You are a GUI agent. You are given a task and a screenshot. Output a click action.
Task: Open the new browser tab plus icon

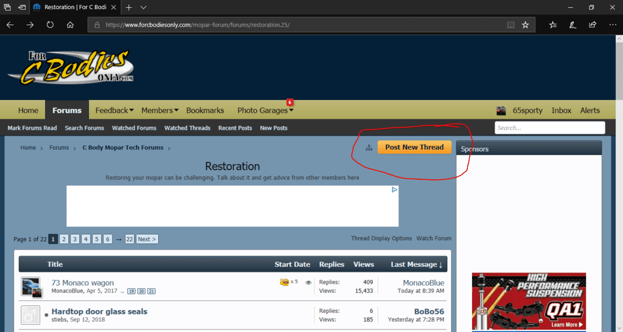(128, 7)
